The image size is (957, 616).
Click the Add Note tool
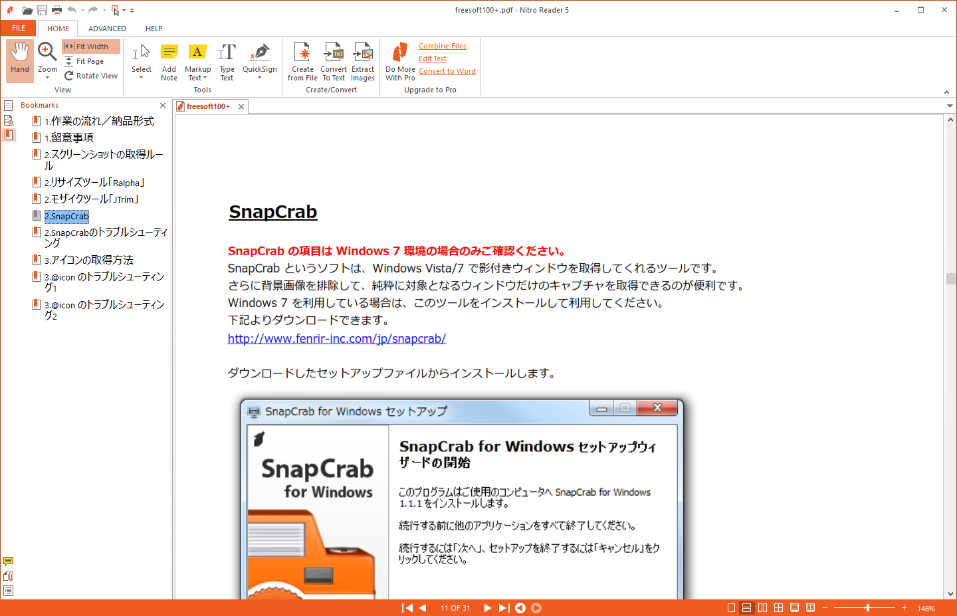point(169,61)
